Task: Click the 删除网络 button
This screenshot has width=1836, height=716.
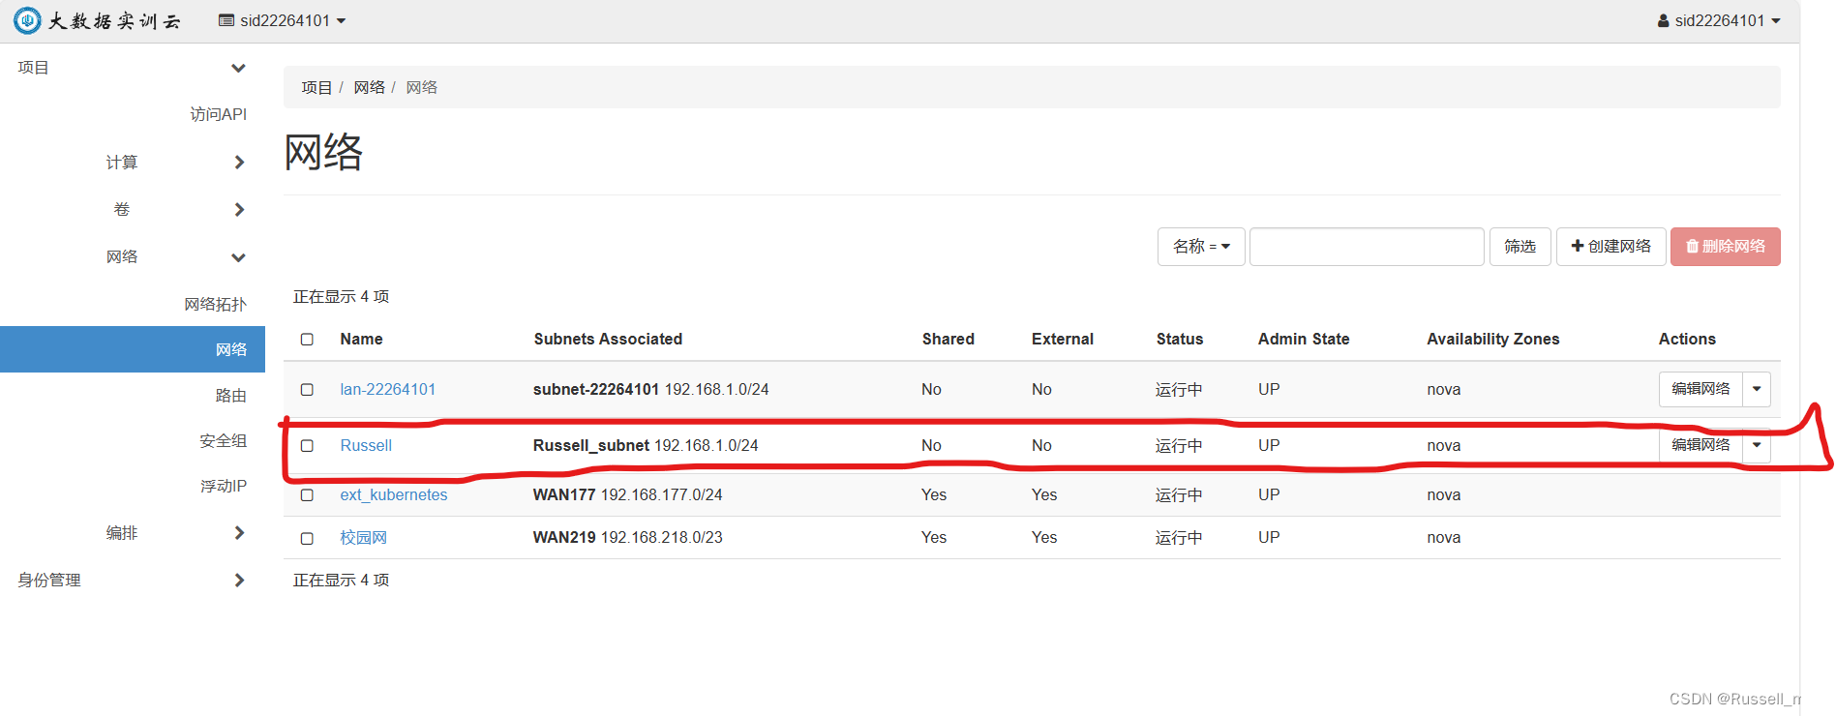Action: [x=1725, y=247]
